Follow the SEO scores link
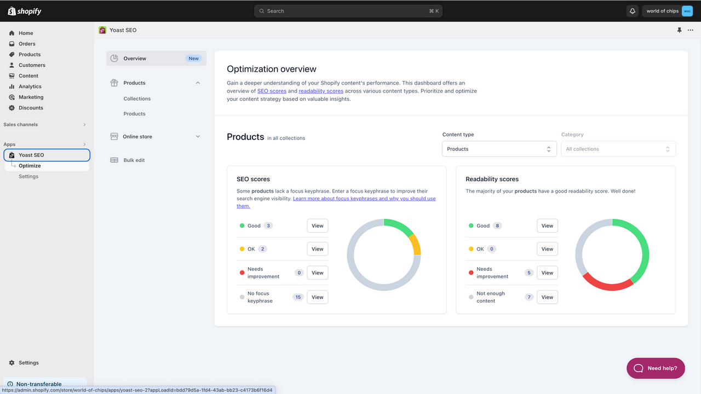 [272, 91]
